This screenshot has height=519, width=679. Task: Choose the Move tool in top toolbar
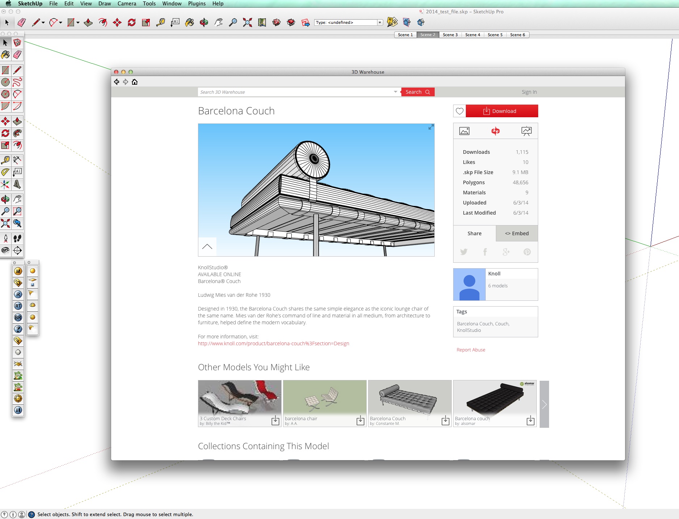click(x=117, y=22)
